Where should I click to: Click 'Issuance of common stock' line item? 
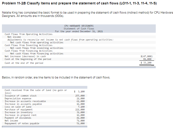pos(21,96)
